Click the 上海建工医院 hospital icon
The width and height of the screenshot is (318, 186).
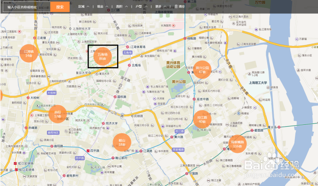(32, 115)
